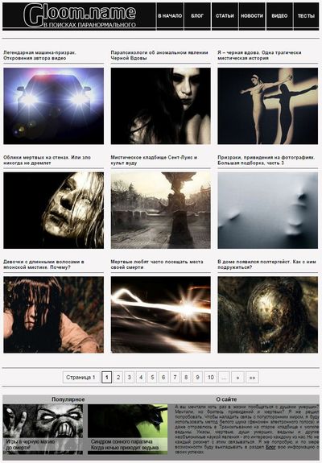Click the skull monster poltergeist thumbnail
The image size is (322, 463).
click(x=268, y=315)
